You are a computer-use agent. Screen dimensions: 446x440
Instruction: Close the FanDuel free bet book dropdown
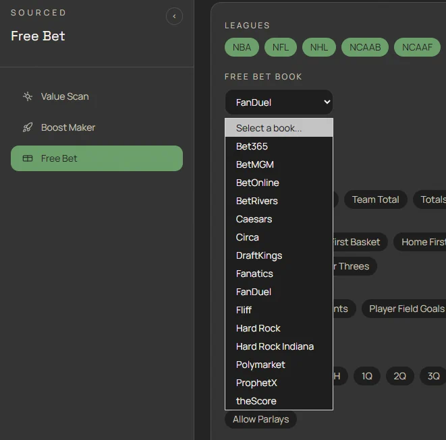279,102
